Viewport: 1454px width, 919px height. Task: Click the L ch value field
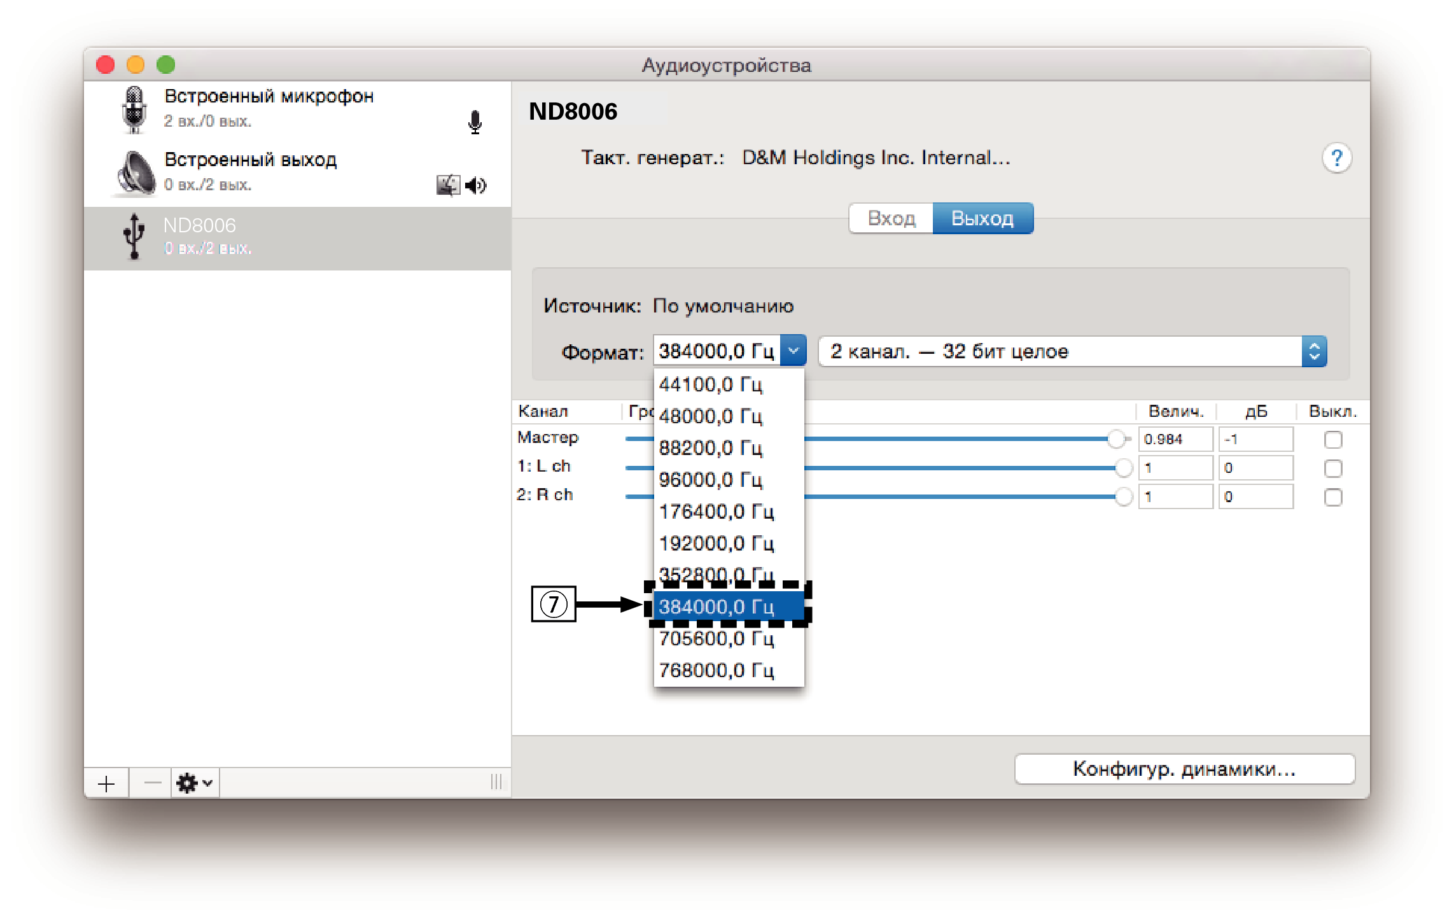pos(1175,468)
